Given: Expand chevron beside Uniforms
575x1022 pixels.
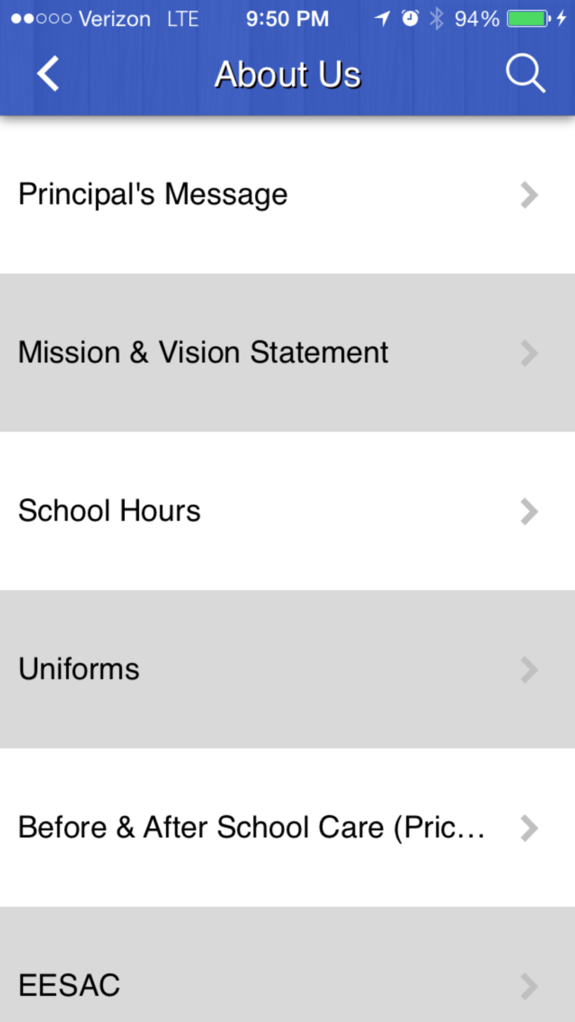Looking at the screenshot, I should pyautogui.click(x=529, y=670).
